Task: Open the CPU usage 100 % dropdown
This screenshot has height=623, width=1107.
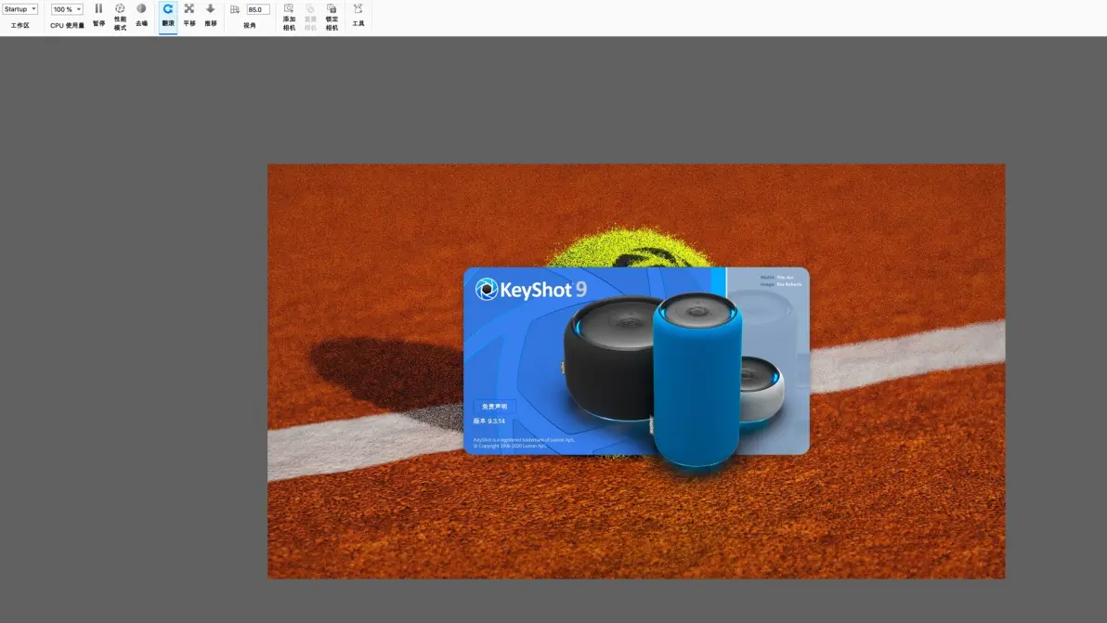Action: [x=67, y=9]
